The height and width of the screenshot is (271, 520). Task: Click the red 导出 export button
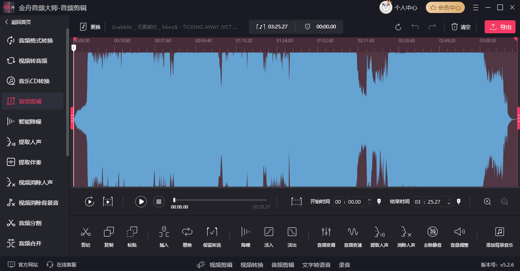tap(500, 27)
